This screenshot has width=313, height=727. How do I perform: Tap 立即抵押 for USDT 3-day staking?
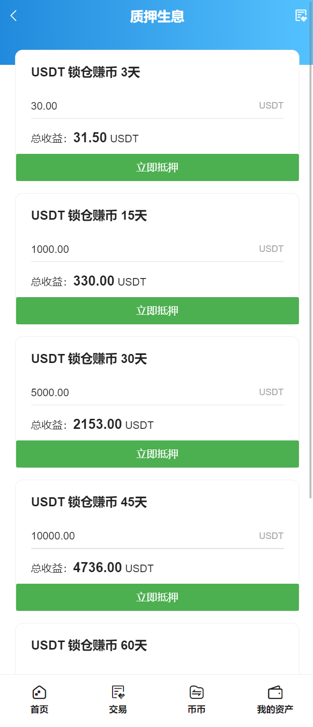click(156, 167)
